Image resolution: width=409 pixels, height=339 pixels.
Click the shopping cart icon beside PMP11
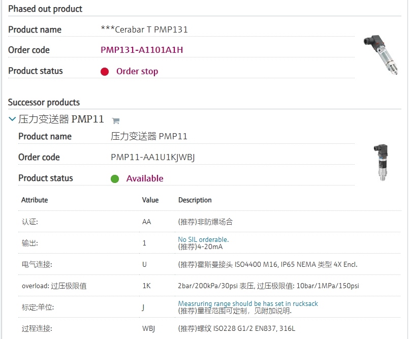[x=115, y=121]
